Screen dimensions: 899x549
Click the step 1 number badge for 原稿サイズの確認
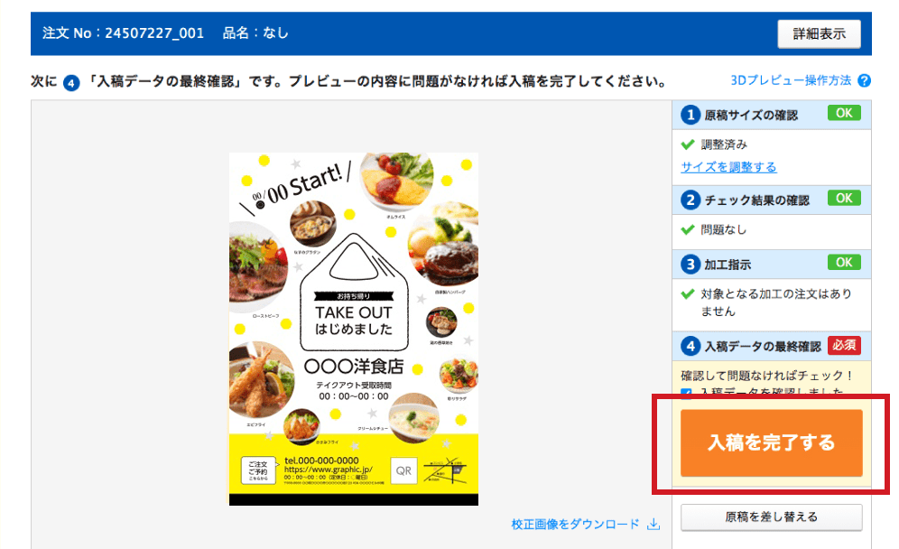(690, 115)
